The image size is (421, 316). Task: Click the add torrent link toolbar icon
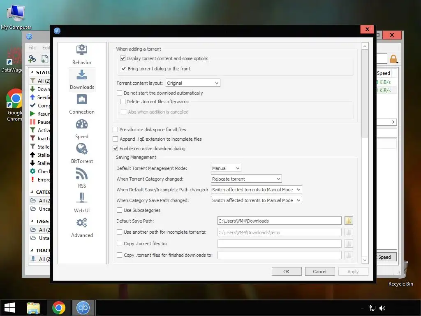click(x=32, y=58)
